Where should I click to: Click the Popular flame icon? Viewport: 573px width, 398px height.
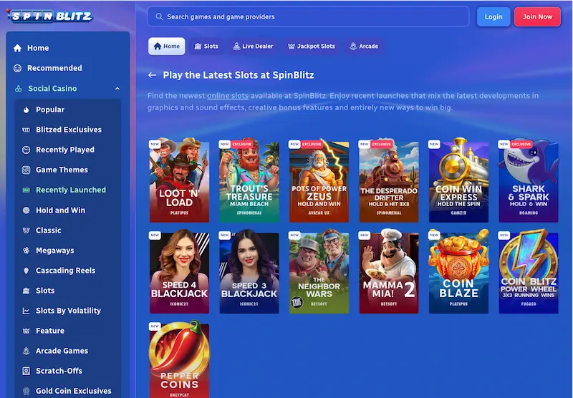tap(26, 110)
